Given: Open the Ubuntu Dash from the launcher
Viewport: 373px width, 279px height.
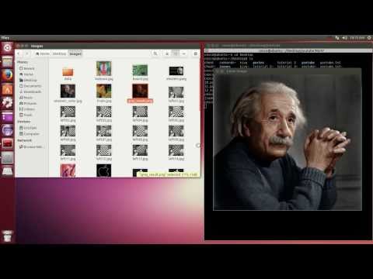Looking at the screenshot, I should point(7,48).
